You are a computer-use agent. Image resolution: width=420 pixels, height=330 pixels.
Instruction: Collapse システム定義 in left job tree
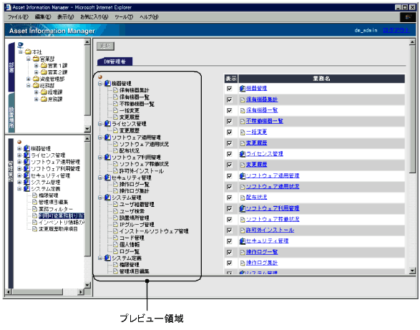(x=19, y=189)
